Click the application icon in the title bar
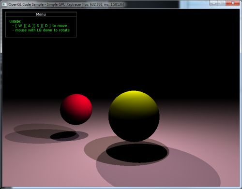This screenshot has width=242, height=189. (4, 4)
